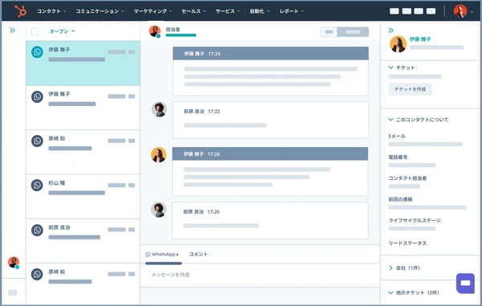Click the メッセージを作成 message field
The width and height of the screenshot is (482, 306).
pos(260,275)
